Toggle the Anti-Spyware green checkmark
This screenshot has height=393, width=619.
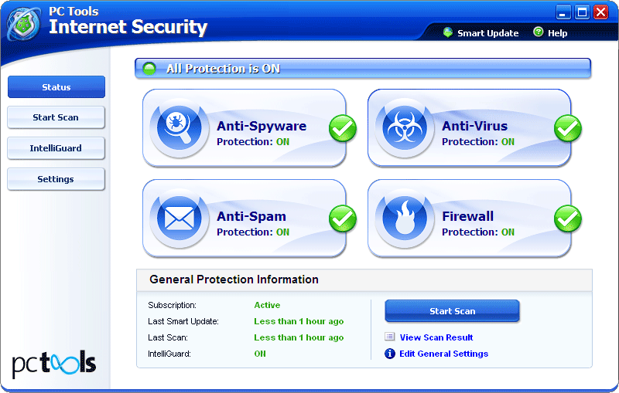343,128
